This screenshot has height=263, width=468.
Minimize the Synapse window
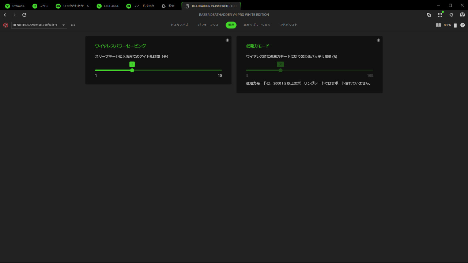tap(439, 5)
